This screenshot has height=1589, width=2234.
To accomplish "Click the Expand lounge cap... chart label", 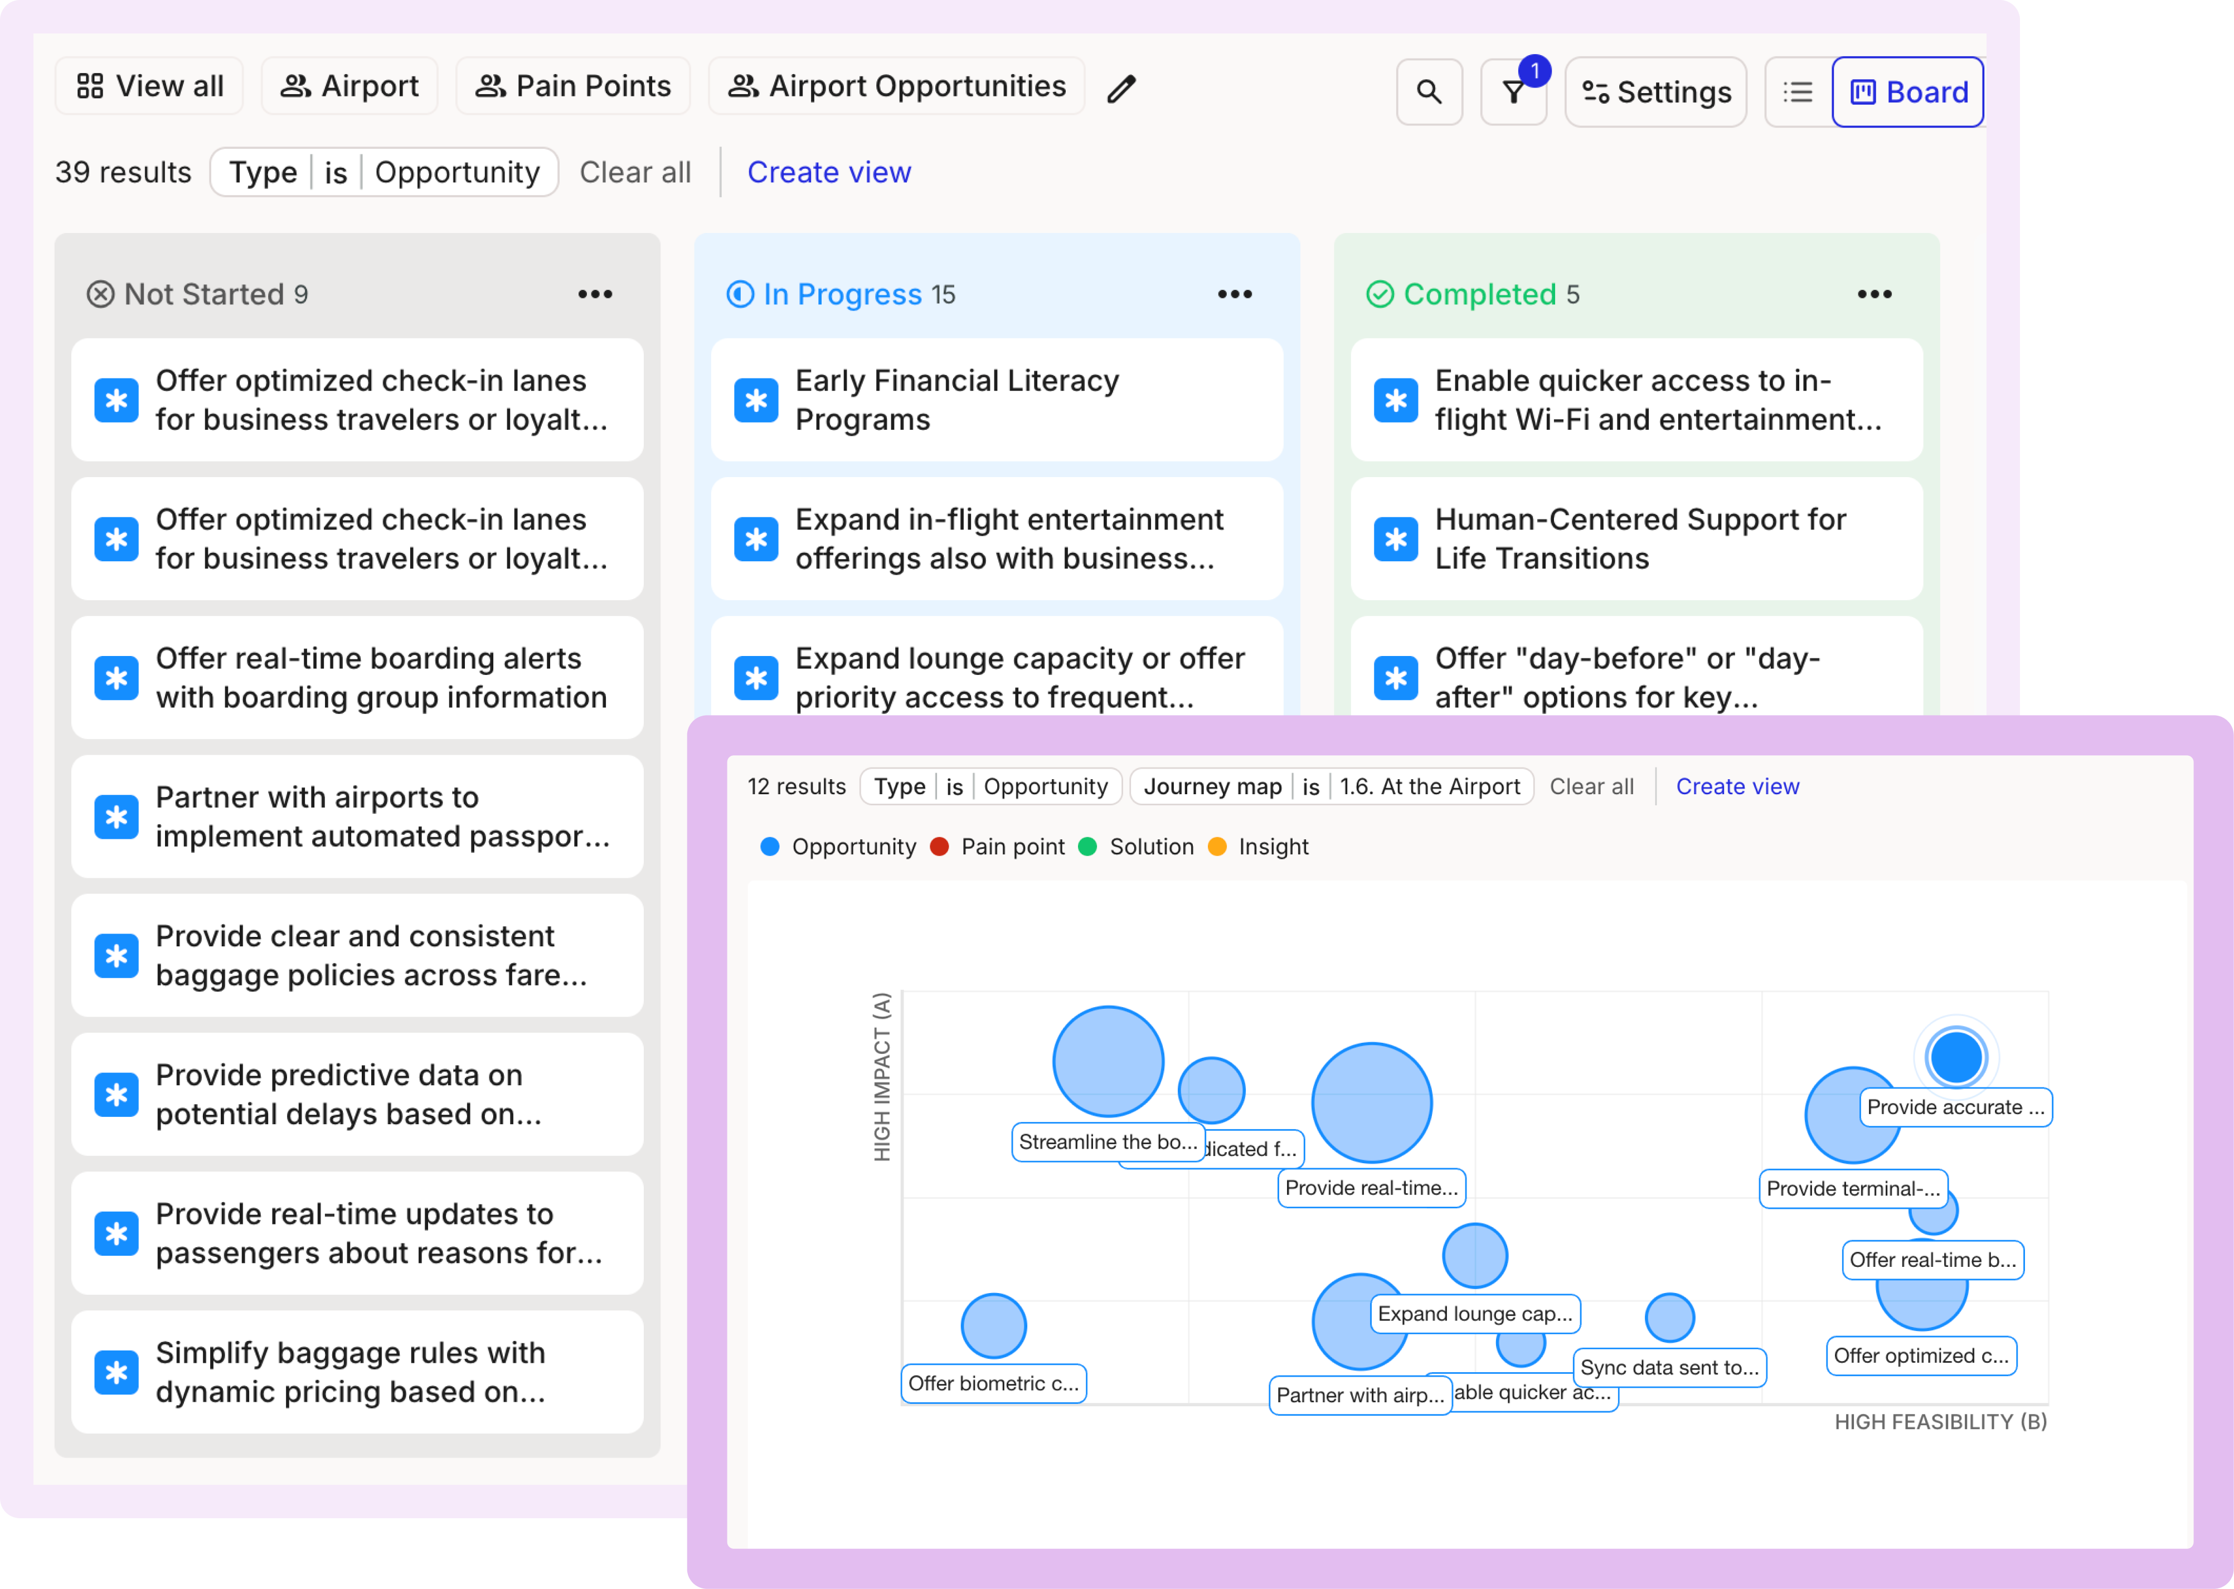I will point(1475,1315).
